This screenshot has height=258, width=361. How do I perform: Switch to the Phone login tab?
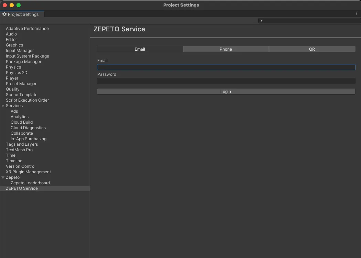click(x=226, y=49)
